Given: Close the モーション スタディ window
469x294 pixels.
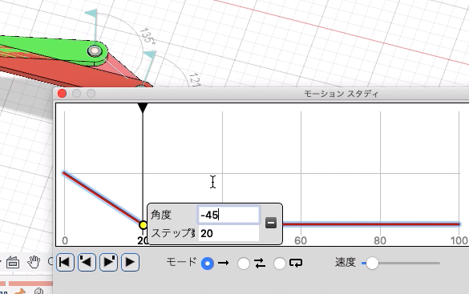Looking at the screenshot, I should click(x=62, y=94).
